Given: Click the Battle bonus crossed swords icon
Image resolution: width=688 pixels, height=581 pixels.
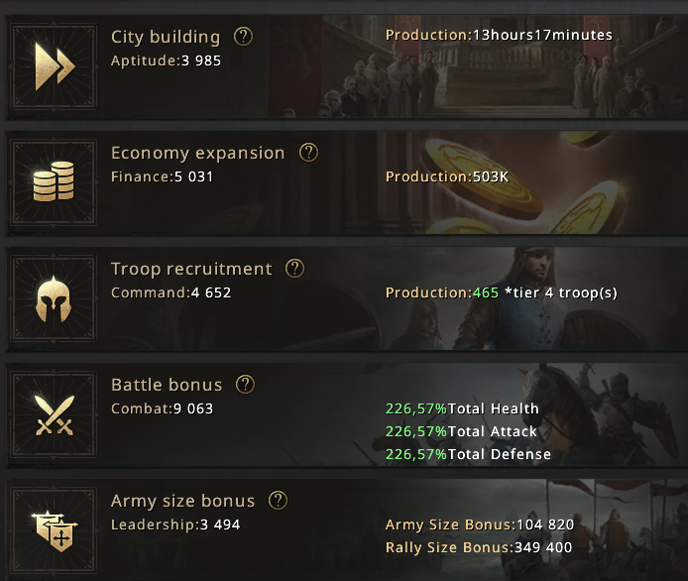Looking at the screenshot, I should coord(54,414).
